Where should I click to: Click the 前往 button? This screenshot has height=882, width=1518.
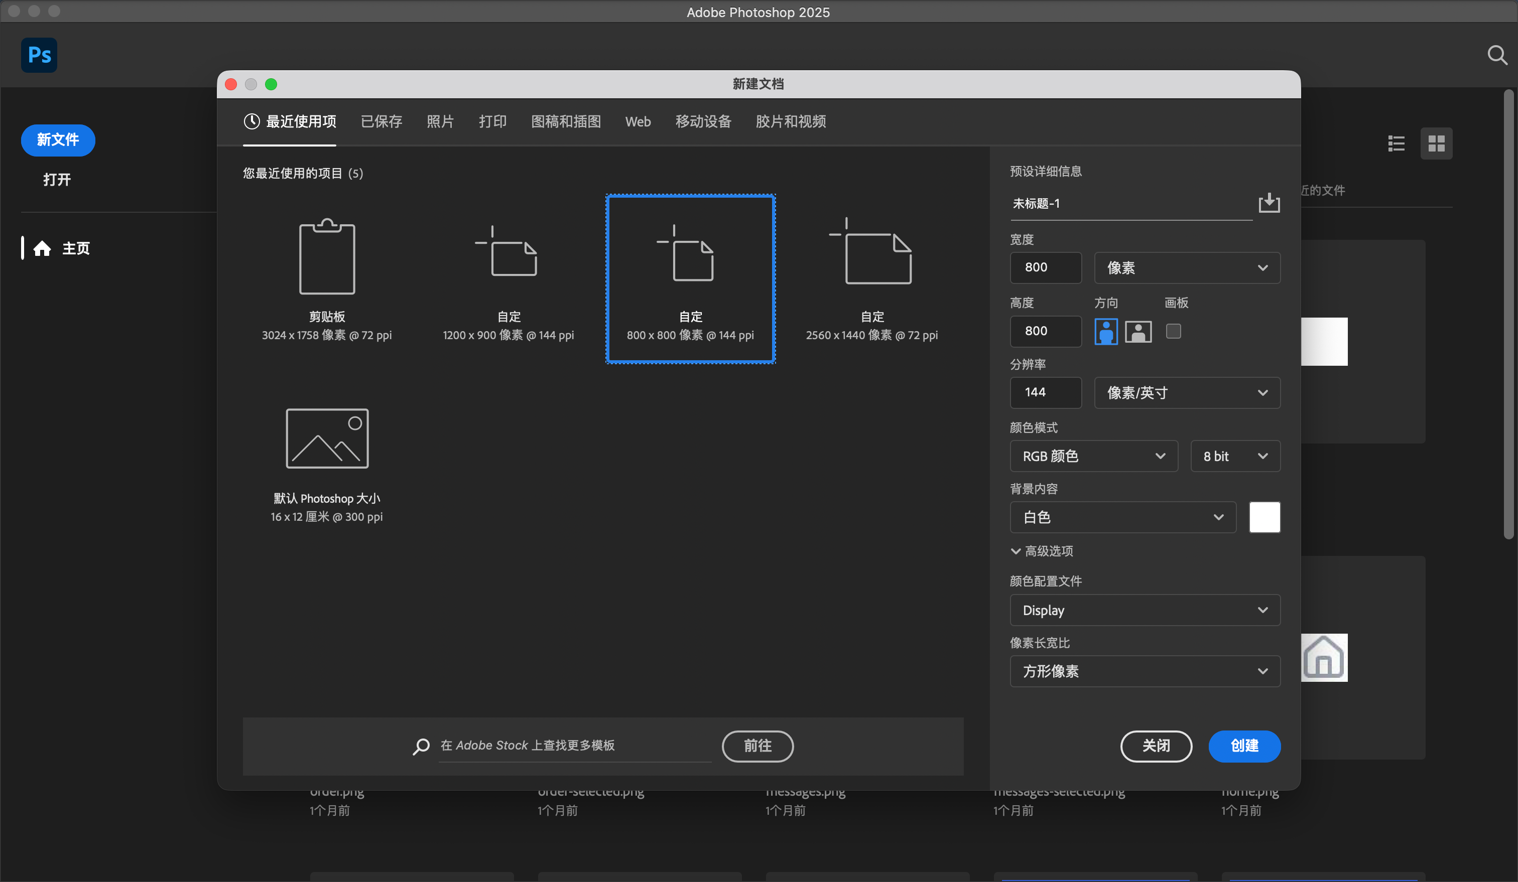[x=757, y=746]
